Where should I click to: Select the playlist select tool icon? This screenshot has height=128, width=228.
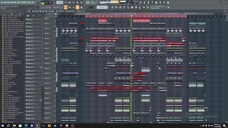(x=48, y=11)
